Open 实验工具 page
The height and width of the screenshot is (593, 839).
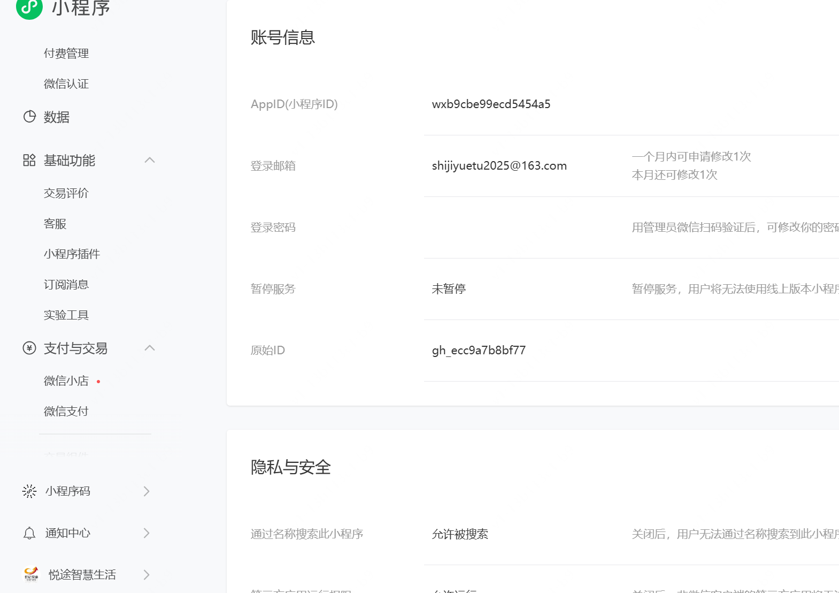(66, 315)
